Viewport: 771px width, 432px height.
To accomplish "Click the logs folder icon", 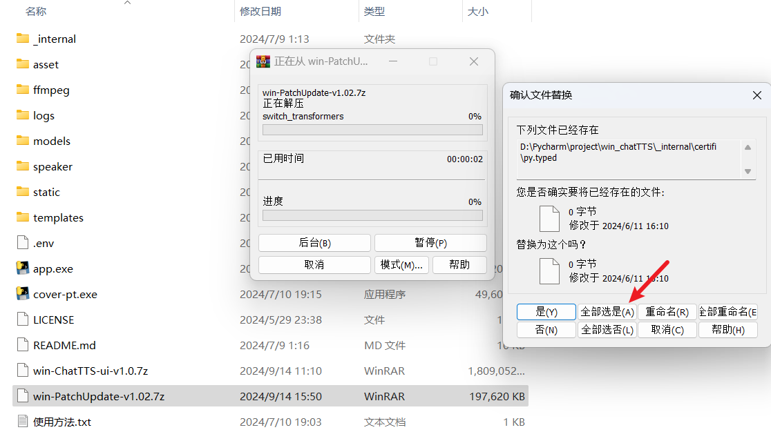I will click(23, 115).
